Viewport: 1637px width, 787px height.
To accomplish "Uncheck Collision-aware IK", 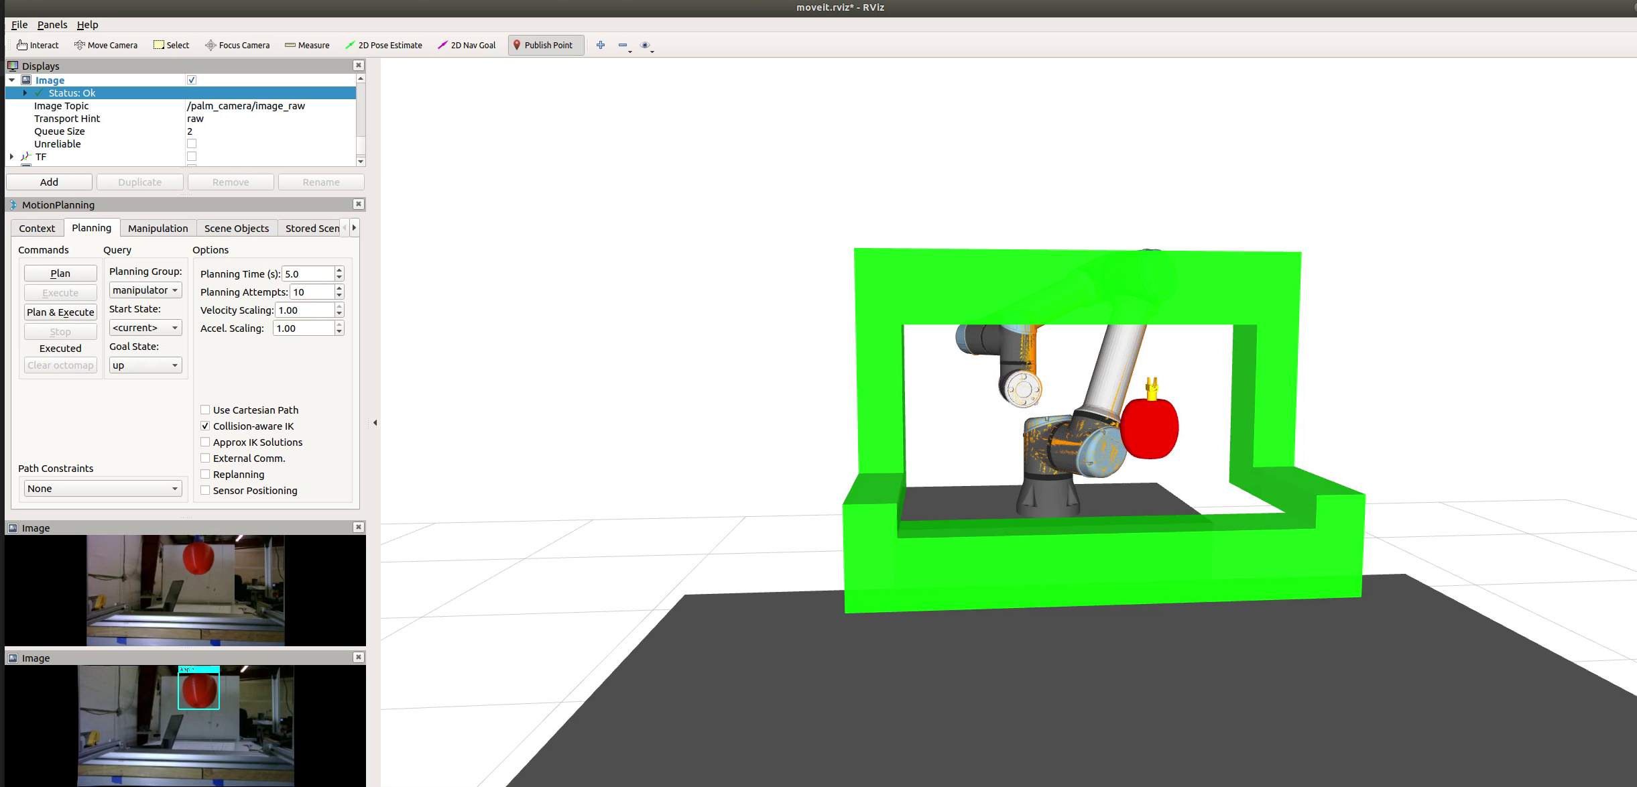I will (x=205, y=426).
